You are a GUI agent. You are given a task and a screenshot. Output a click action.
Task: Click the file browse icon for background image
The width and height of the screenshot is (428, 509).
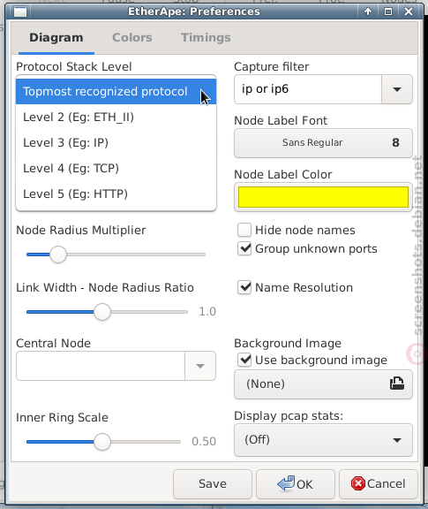point(396,384)
